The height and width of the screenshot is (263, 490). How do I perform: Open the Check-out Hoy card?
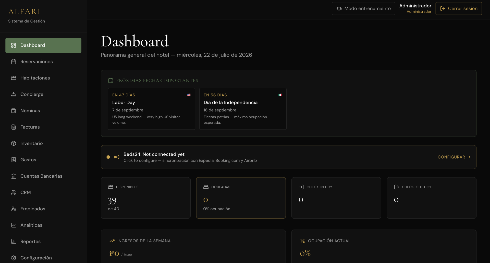coord(432,198)
